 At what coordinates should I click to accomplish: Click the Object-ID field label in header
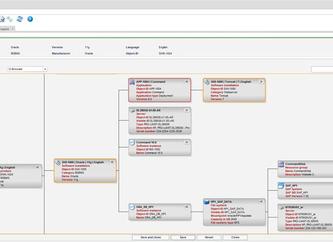click(x=132, y=54)
